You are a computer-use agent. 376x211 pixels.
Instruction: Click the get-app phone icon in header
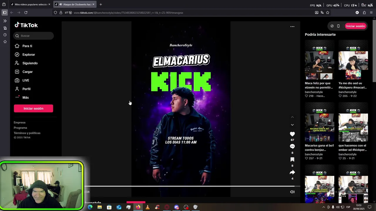tap(338, 26)
